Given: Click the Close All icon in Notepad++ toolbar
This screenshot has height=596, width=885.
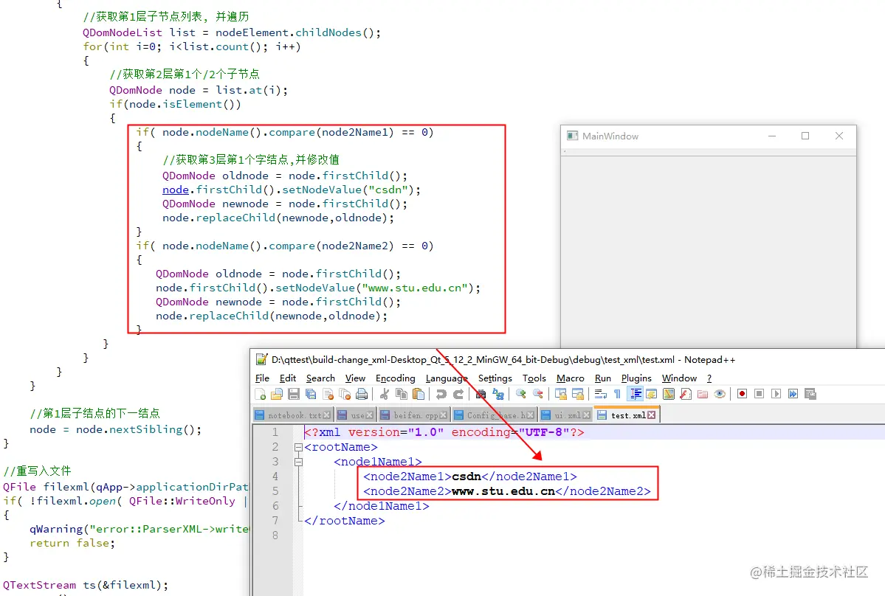Looking at the screenshot, I should (x=345, y=394).
